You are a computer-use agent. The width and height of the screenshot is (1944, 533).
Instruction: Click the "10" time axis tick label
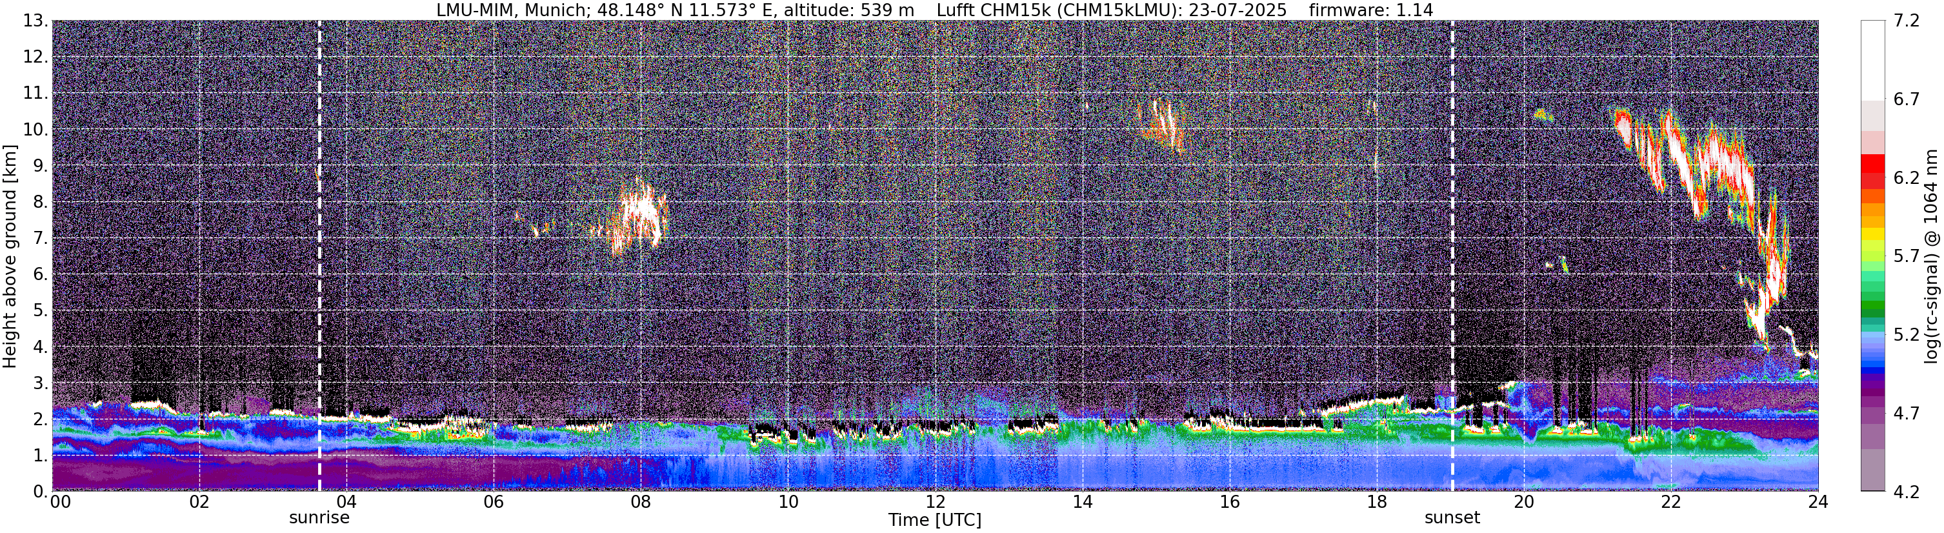[x=788, y=502]
